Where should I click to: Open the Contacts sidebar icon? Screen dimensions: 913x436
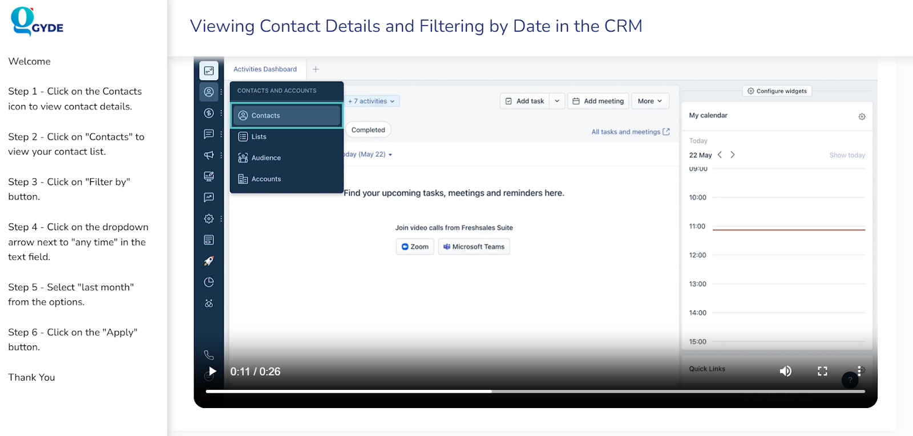[x=209, y=92]
